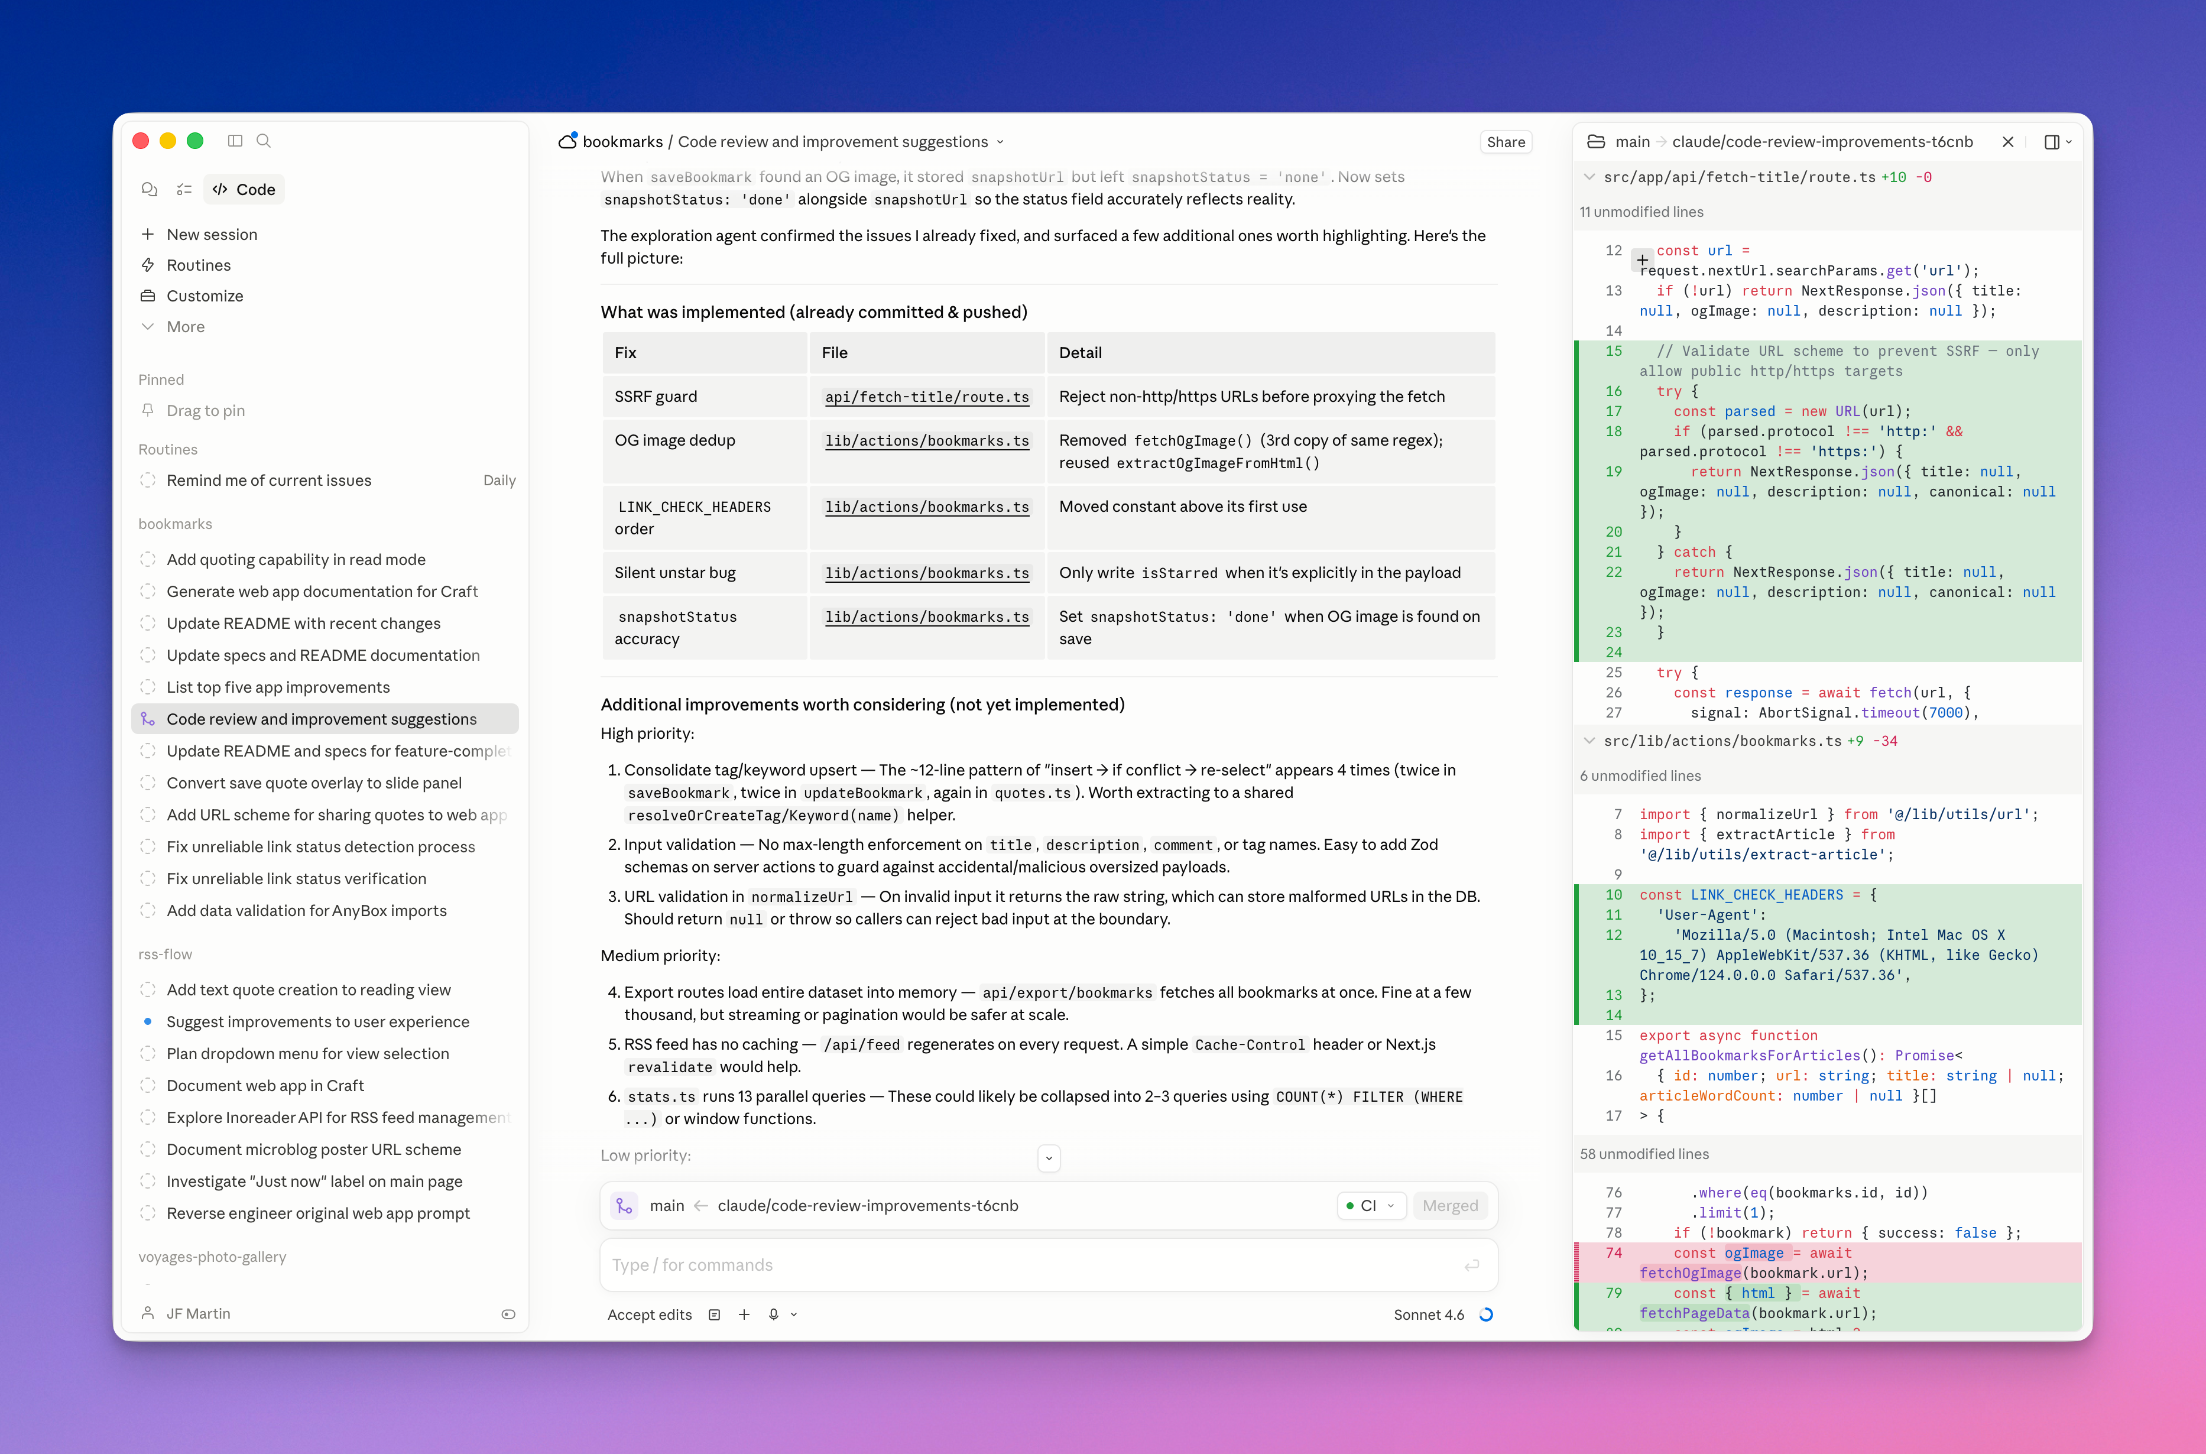Select the Code tab

click(x=244, y=189)
